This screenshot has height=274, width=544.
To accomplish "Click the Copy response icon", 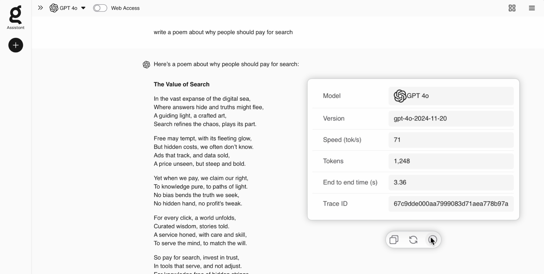I will (394, 240).
